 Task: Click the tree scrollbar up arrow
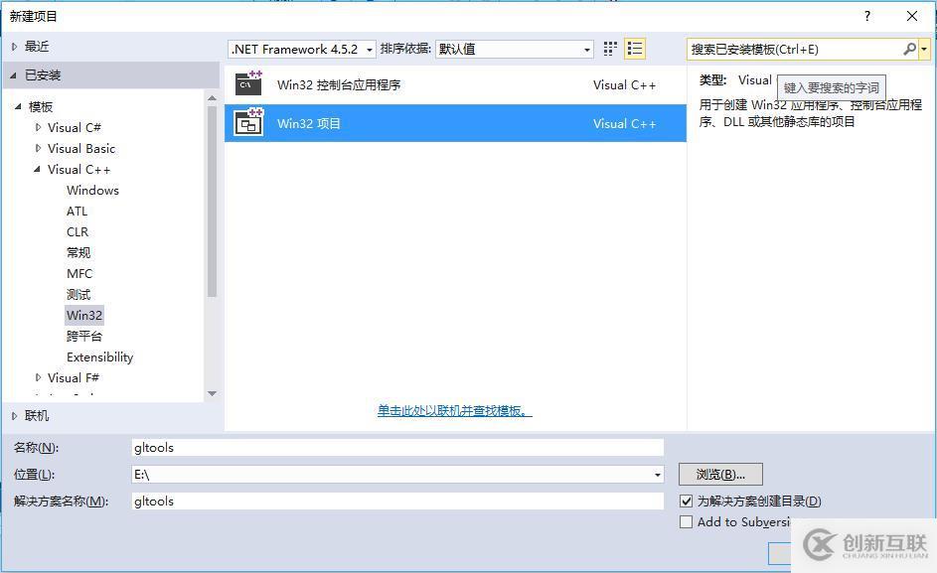tap(212, 97)
